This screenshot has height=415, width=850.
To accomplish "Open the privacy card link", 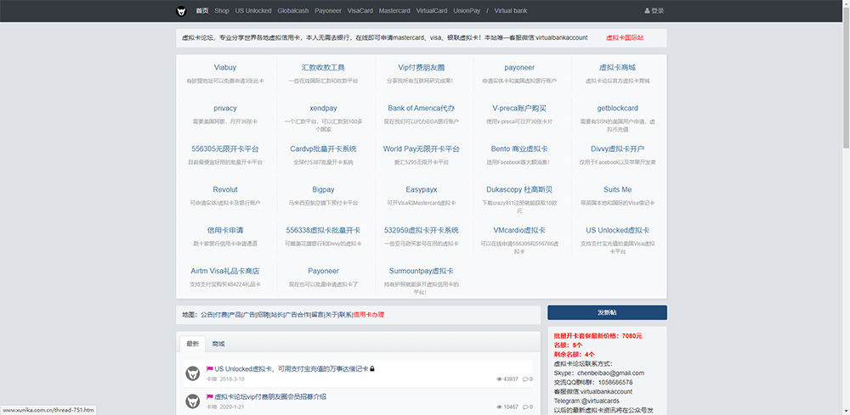I will pyautogui.click(x=225, y=109).
